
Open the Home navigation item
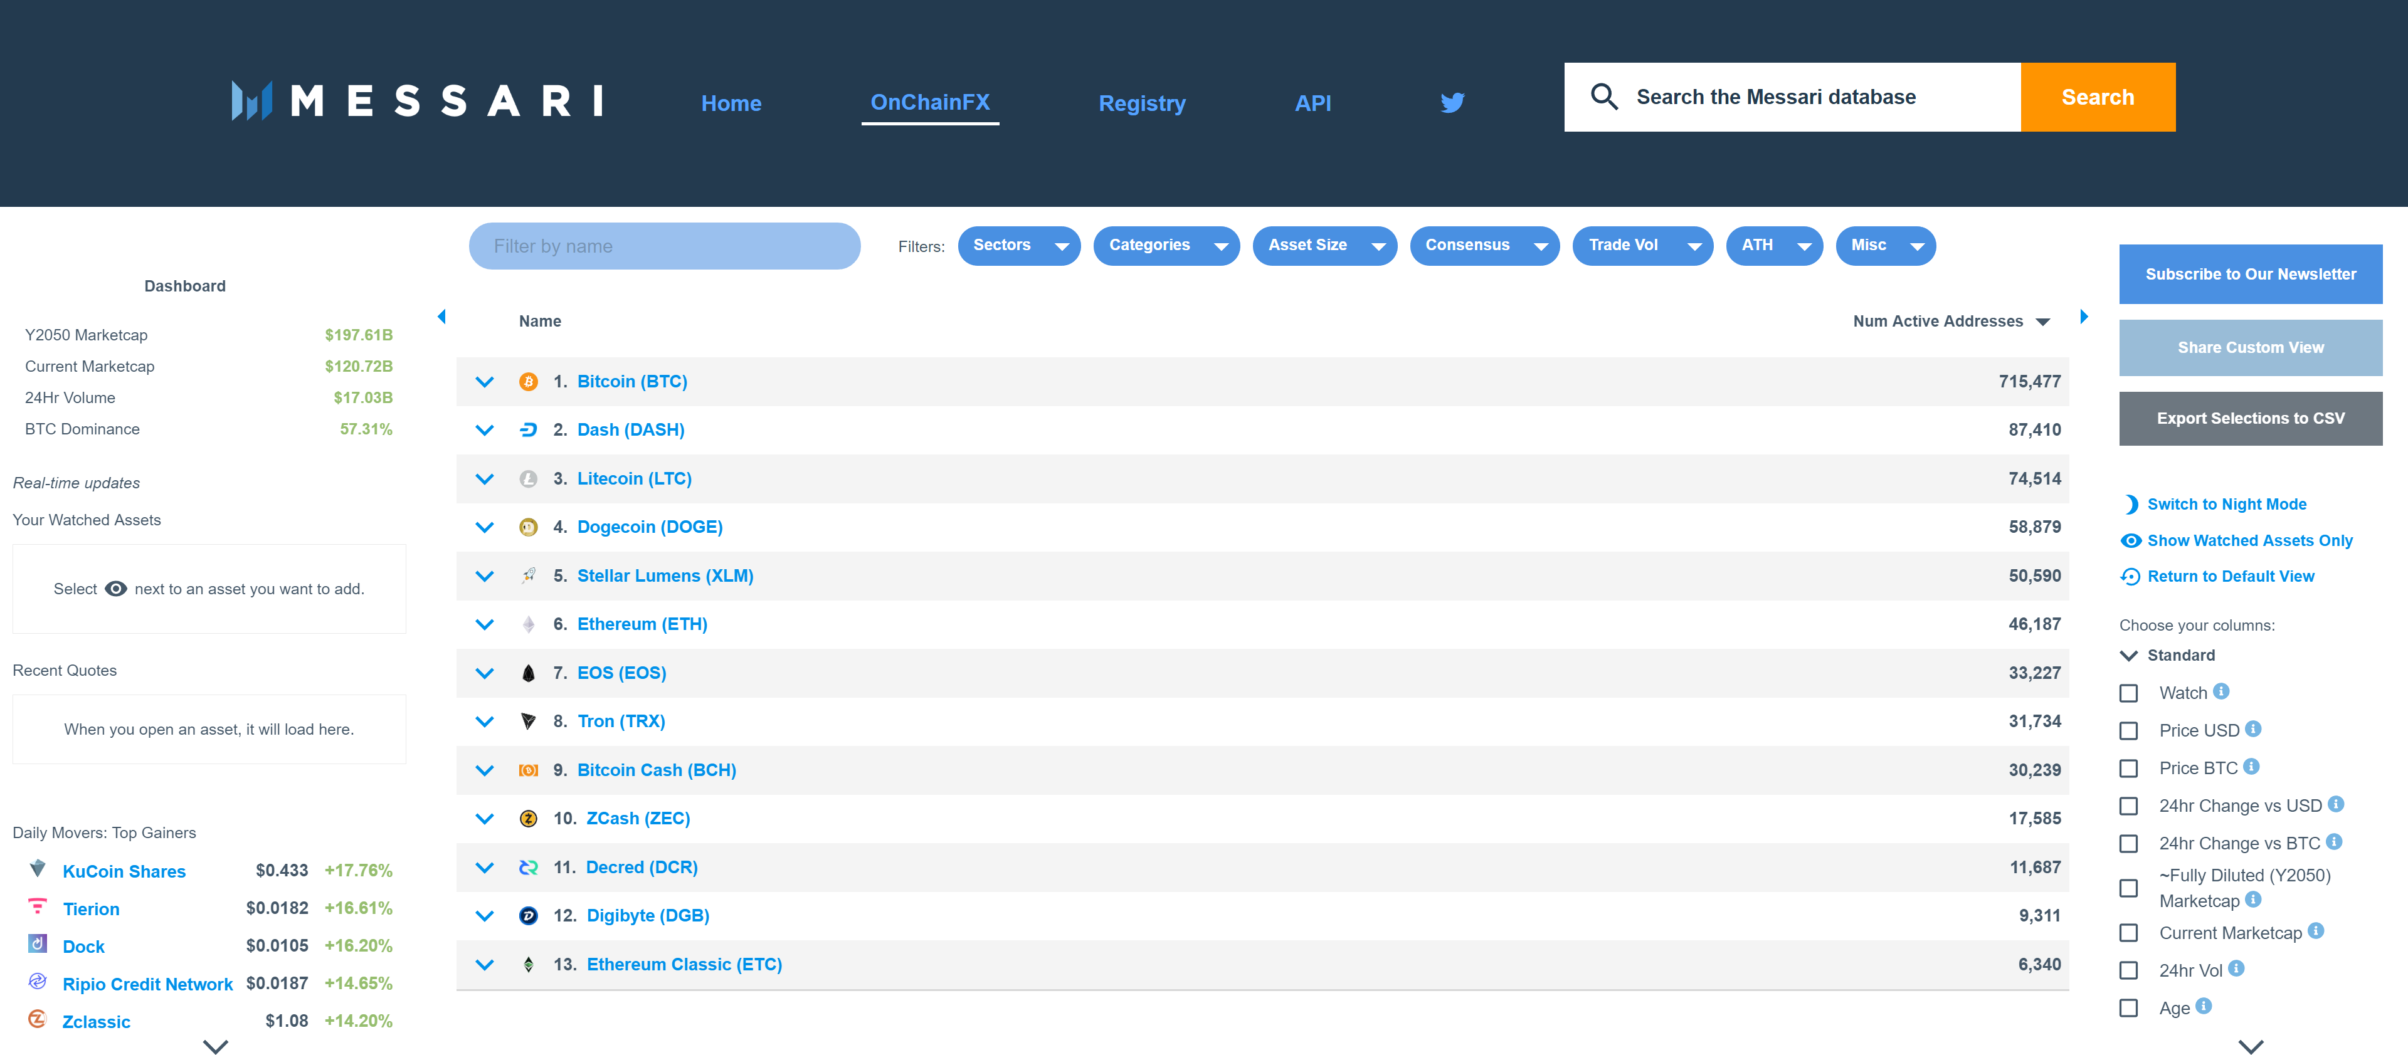pos(731,103)
